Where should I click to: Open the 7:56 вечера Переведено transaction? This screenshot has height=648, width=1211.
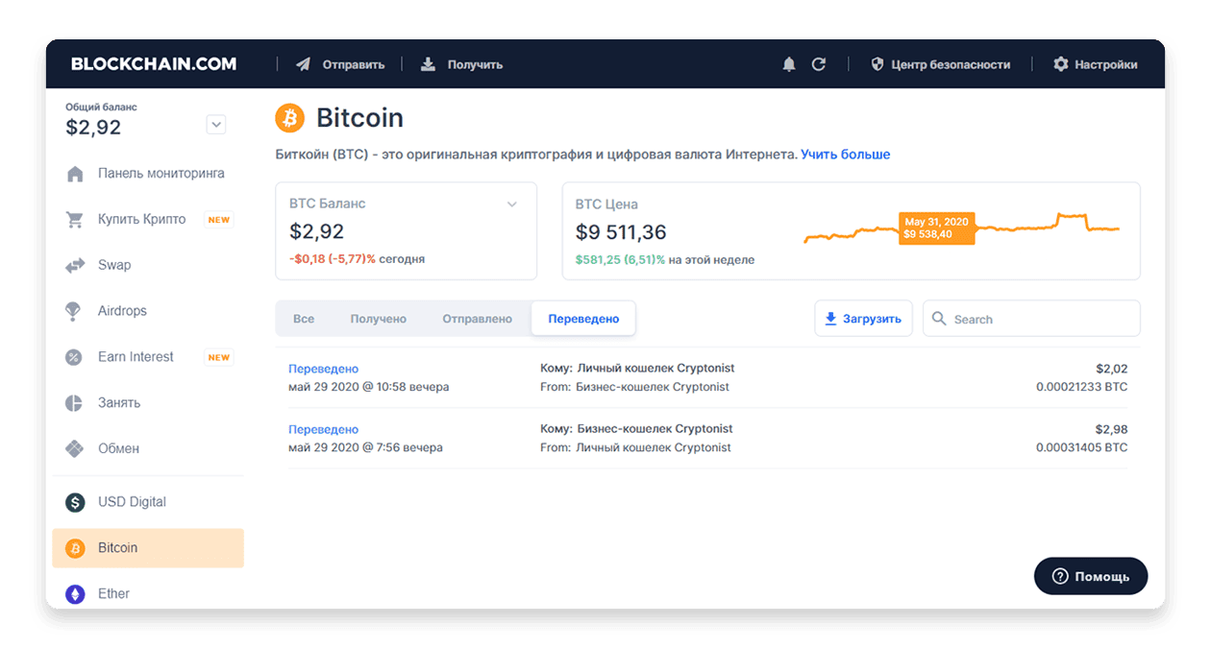[707, 439]
